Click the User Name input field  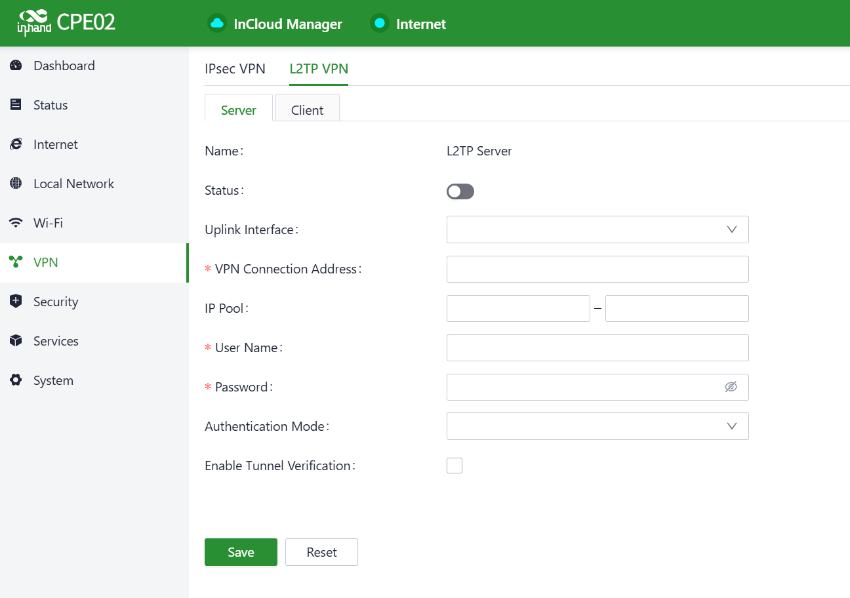tap(597, 348)
